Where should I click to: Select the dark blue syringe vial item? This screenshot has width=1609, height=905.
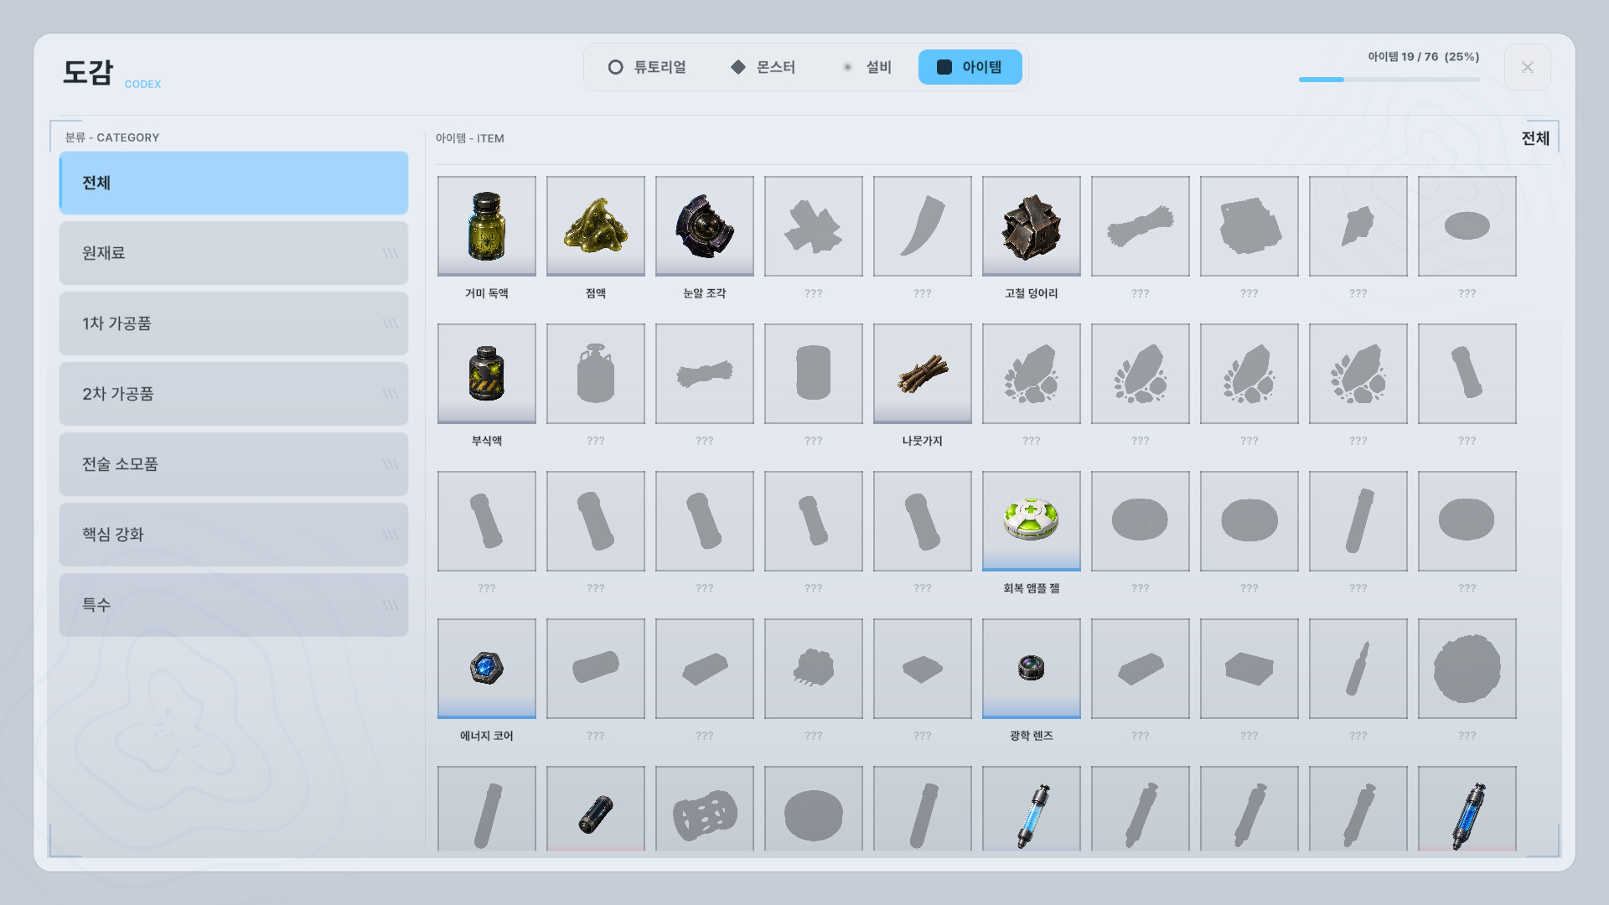tap(1467, 809)
